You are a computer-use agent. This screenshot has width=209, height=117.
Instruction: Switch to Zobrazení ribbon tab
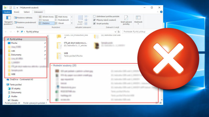(38, 12)
